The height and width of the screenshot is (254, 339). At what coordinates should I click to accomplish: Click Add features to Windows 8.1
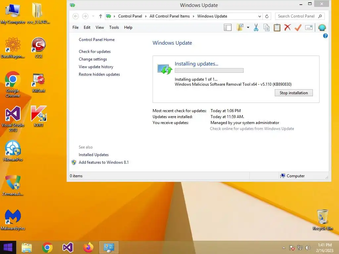click(x=104, y=162)
